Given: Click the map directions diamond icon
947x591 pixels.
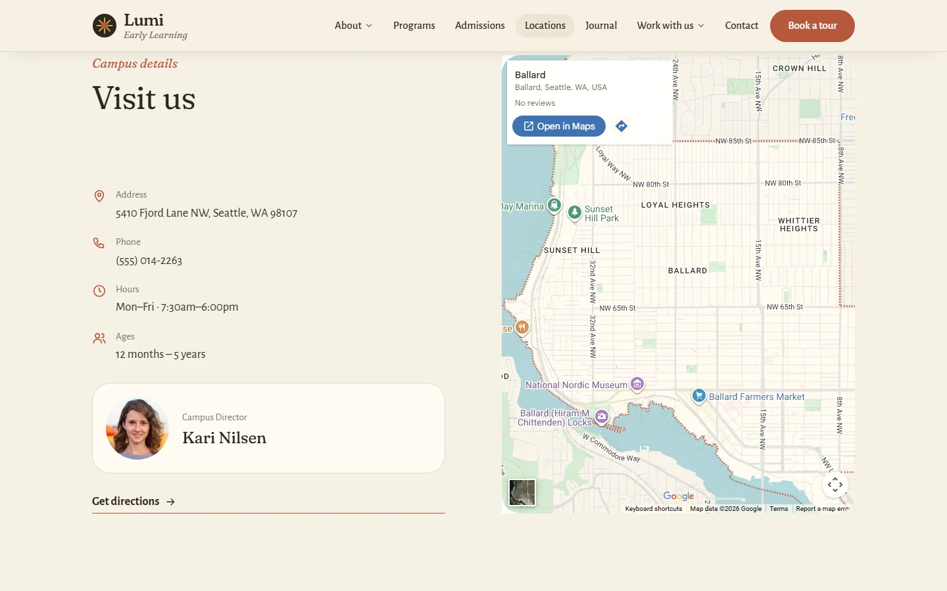Looking at the screenshot, I should click(x=621, y=126).
